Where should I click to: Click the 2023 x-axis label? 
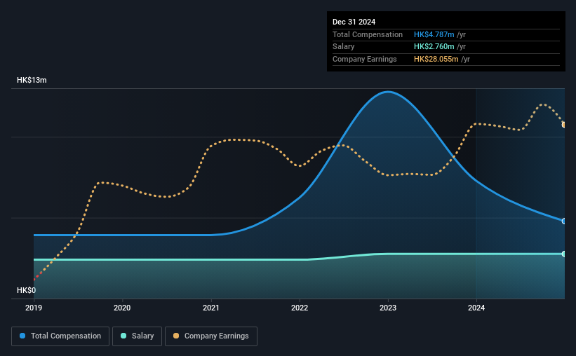point(388,308)
